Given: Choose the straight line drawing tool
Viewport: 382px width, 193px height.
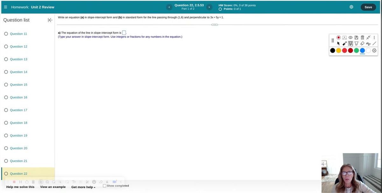Looking at the screenshot, I should (374, 44).
